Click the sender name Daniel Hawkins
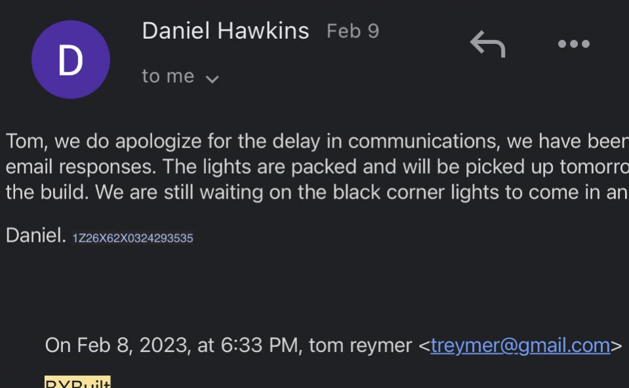Viewport: 629px width, 388px height. pos(226,31)
